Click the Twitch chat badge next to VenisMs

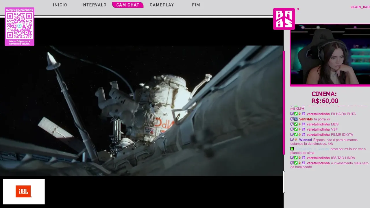[292, 119]
